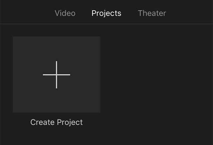Select the new project plus symbol
213x145 pixels.
[x=57, y=75]
